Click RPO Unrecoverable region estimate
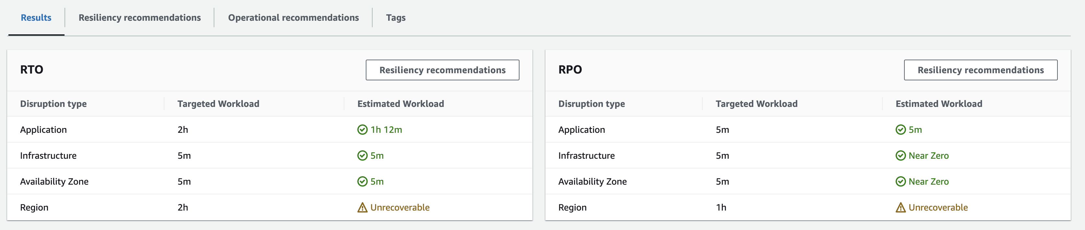This screenshot has width=1085, height=230. tap(938, 207)
